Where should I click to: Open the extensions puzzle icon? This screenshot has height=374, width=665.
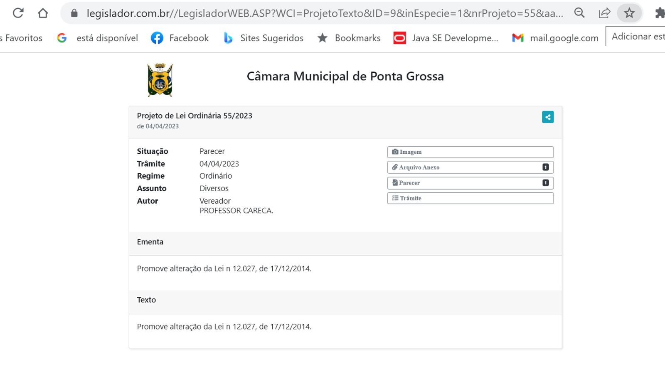659,13
